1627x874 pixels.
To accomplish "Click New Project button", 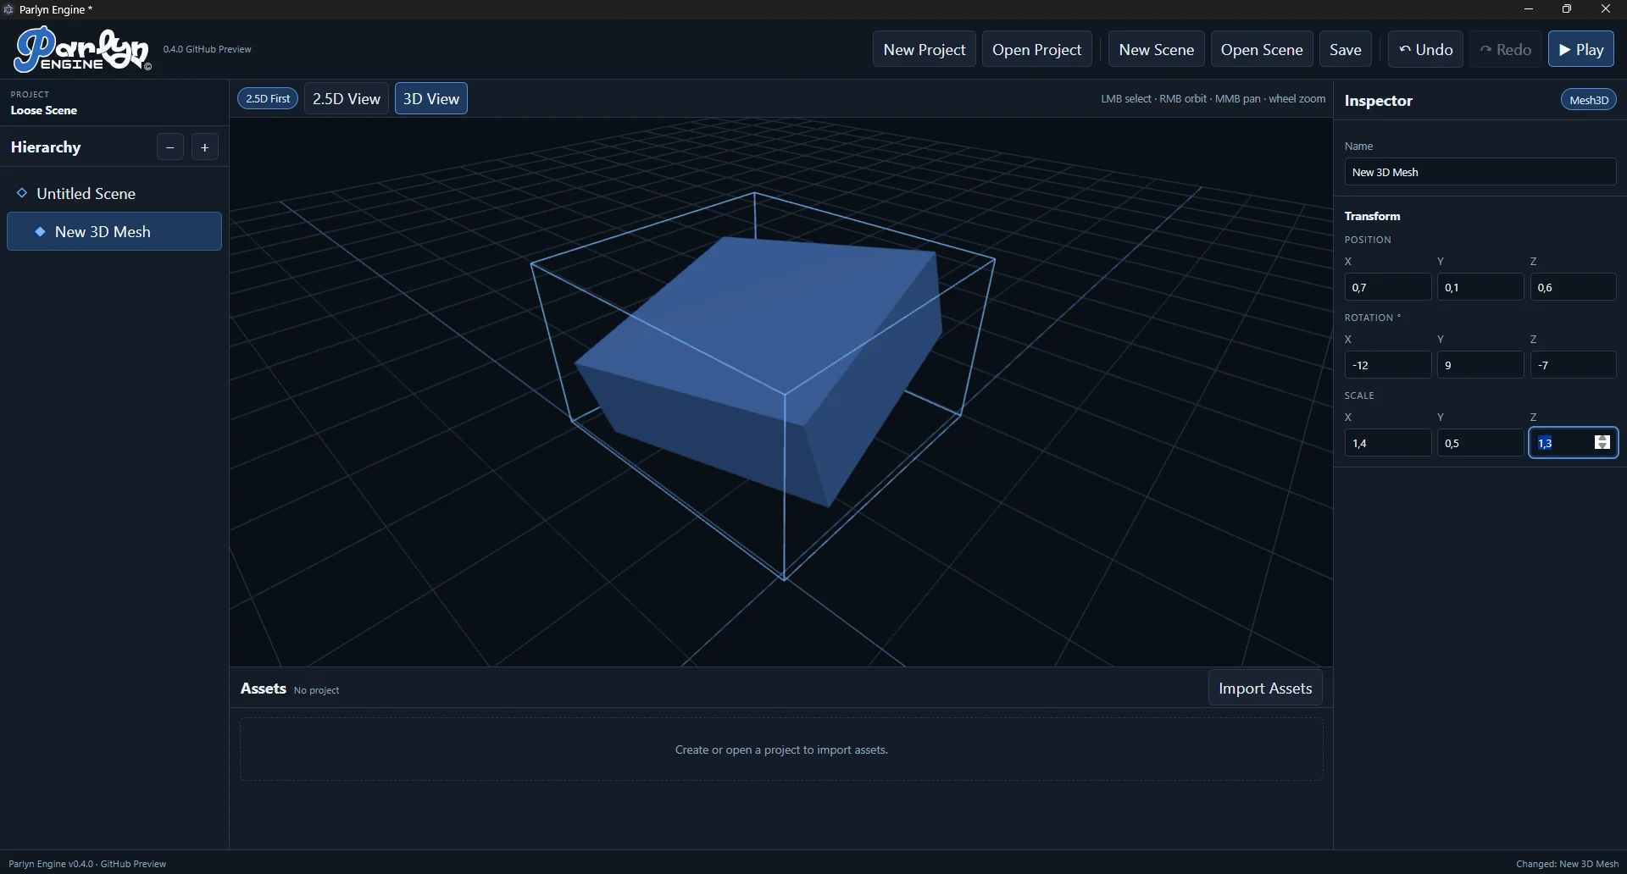I will (x=925, y=49).
